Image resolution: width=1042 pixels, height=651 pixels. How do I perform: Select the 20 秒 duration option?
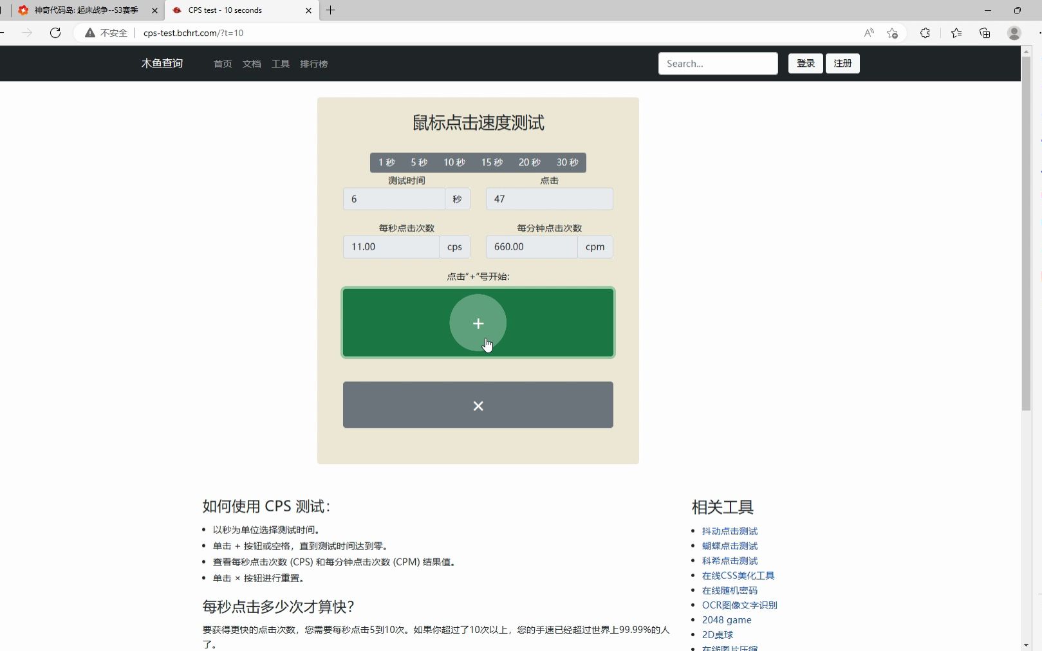(530, 163)
